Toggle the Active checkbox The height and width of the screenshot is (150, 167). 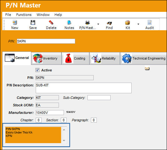point(37,70)
